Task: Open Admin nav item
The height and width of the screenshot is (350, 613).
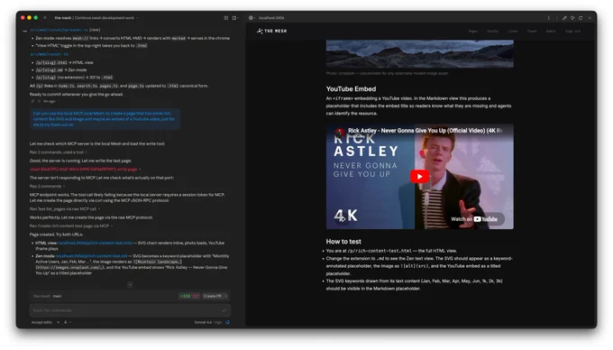Action: 551,32
